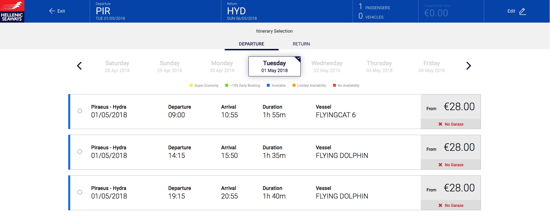Click the Hellenic Seaways logo
This screenshot has height=220, width=550.
coord(12,11)
